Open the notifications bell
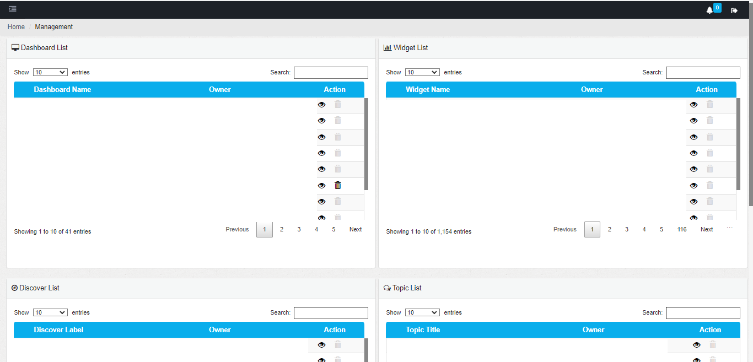This screenshot has width=753, height=362. (x=709, y=10)
